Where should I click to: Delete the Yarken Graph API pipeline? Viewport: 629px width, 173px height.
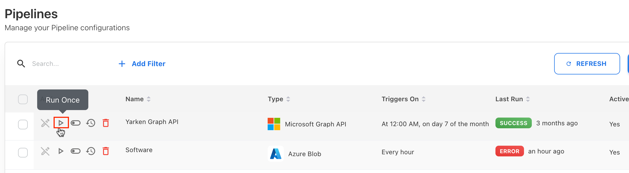point(106,123)
